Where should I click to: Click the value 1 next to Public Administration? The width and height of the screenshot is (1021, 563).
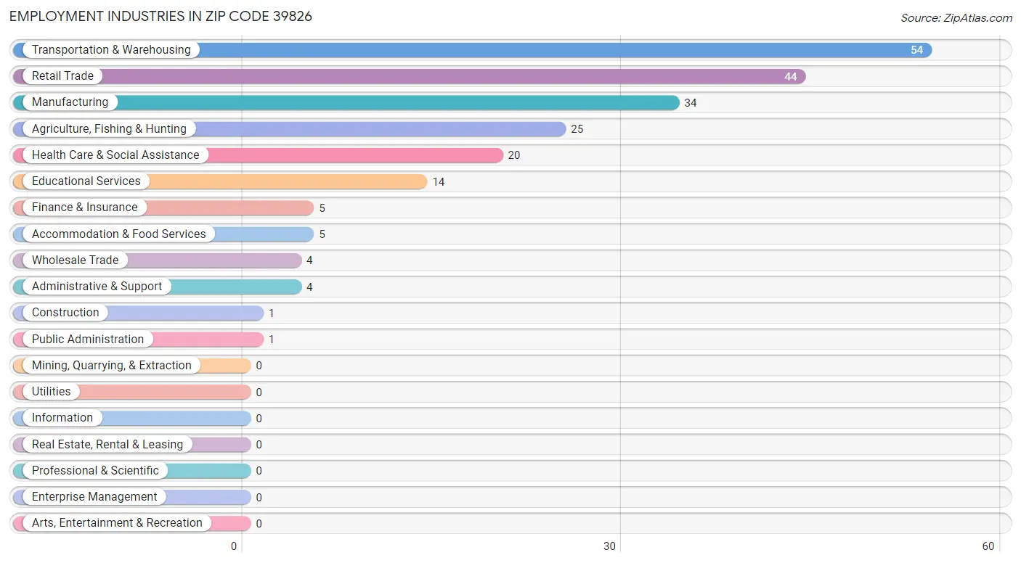point(272,340)
